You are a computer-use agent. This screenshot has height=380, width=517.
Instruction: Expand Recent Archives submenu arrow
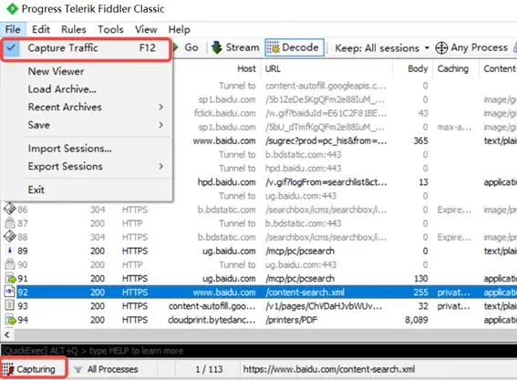[x=160, y=108]
